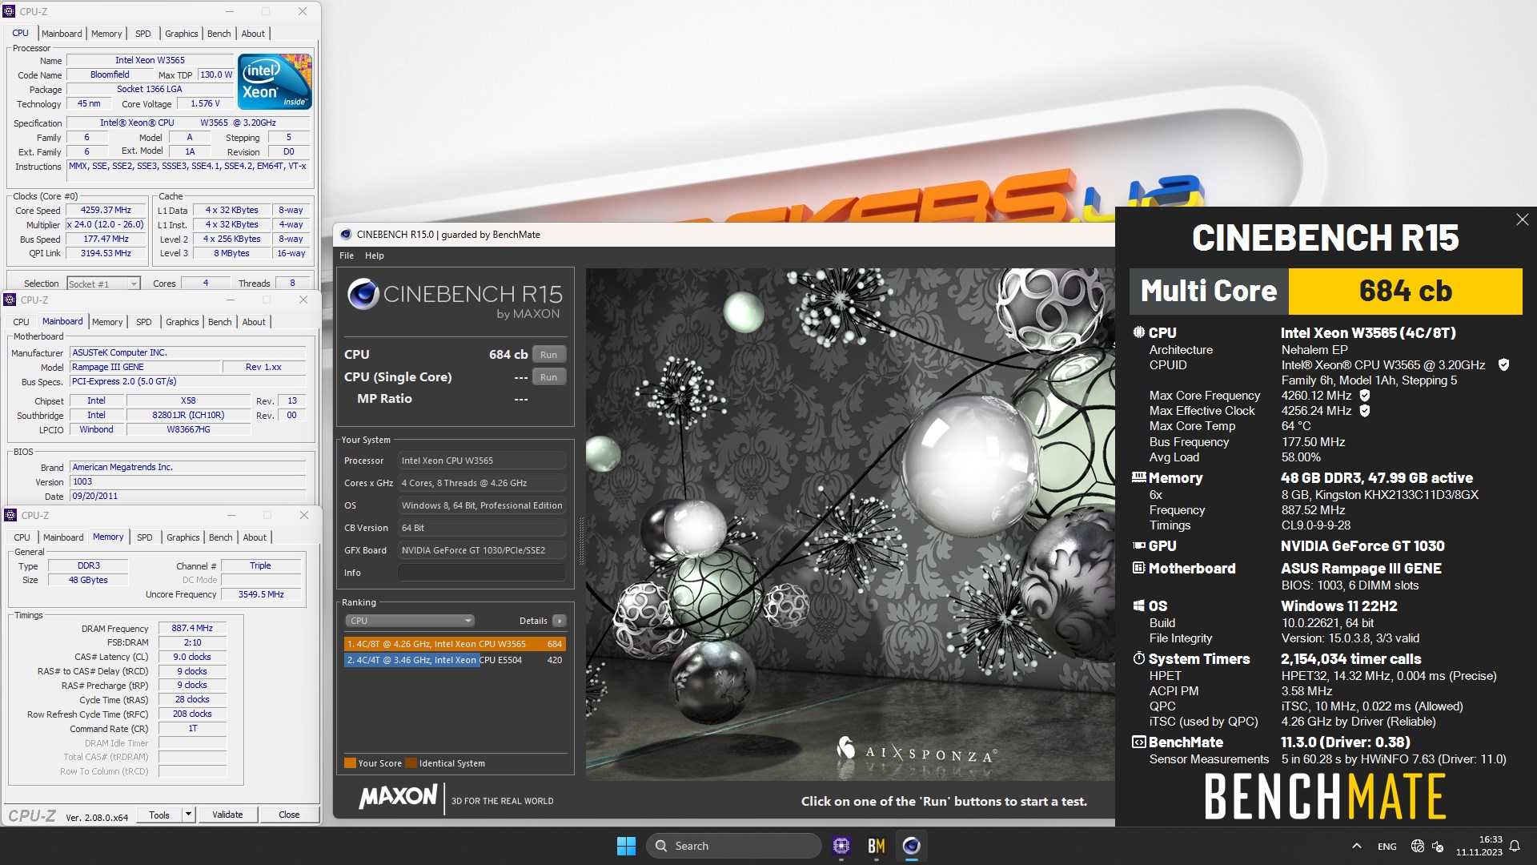1537x865 pixels.
Task: Open the Details arrow in Ranking section
Action: click(x=560, y=621)
